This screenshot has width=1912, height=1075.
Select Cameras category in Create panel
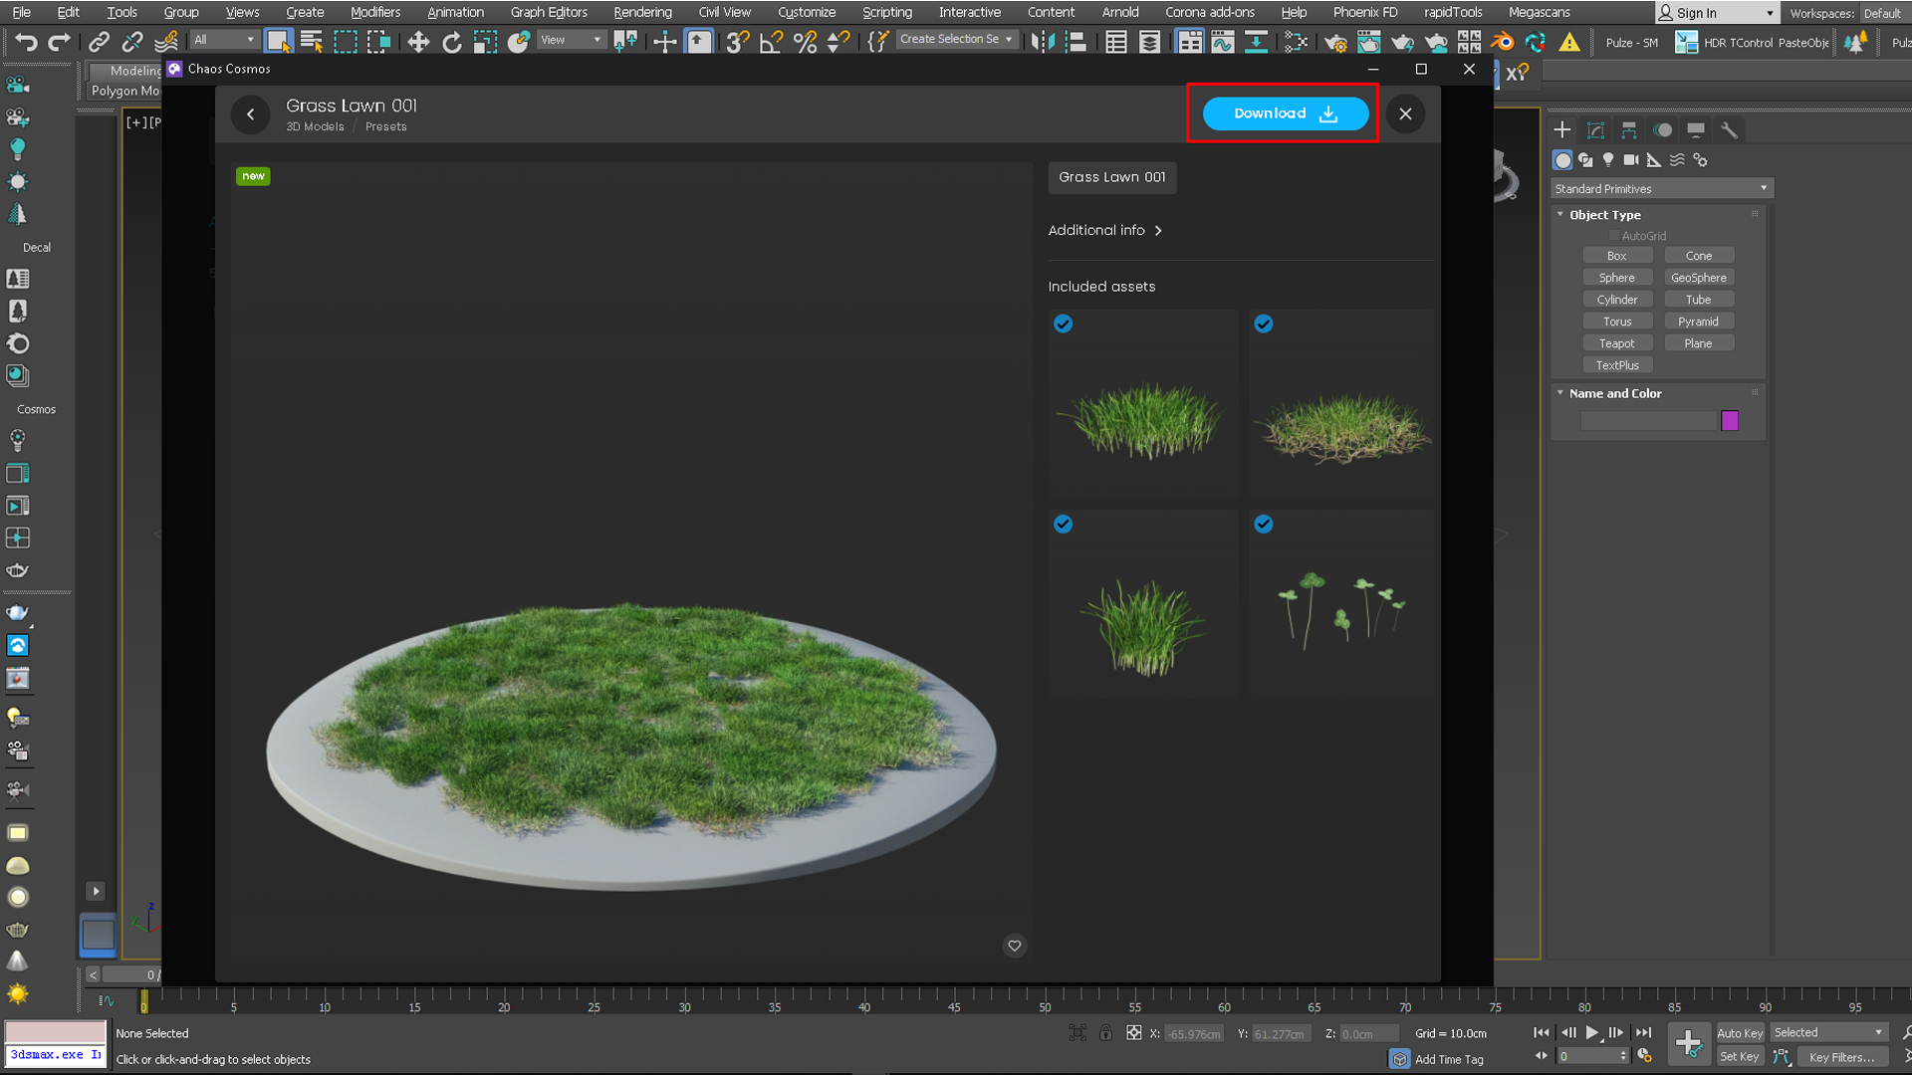coord(1631,159)
